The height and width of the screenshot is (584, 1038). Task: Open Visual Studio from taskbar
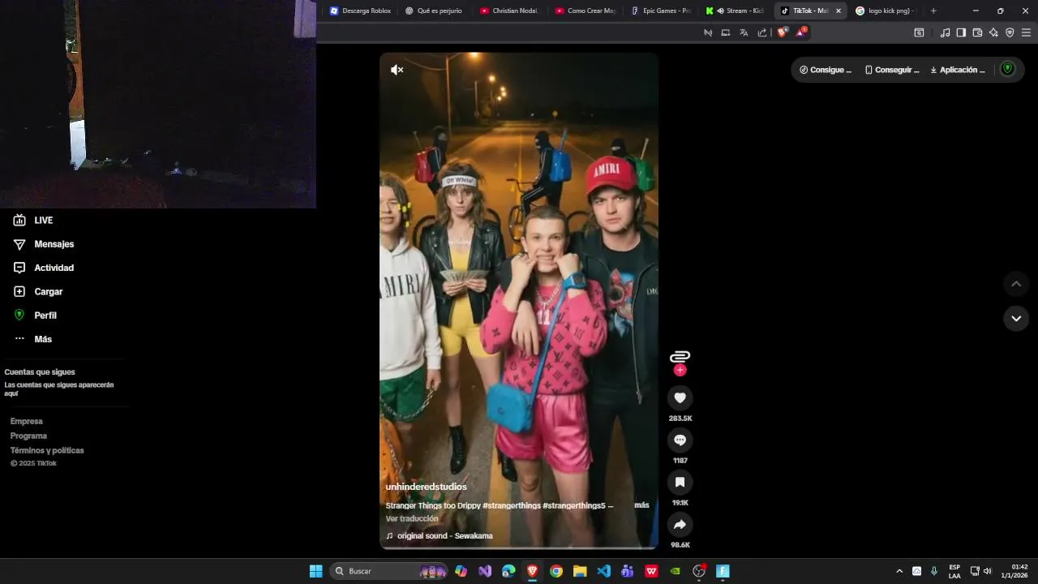pyautogui.click(x=485, y=571)
